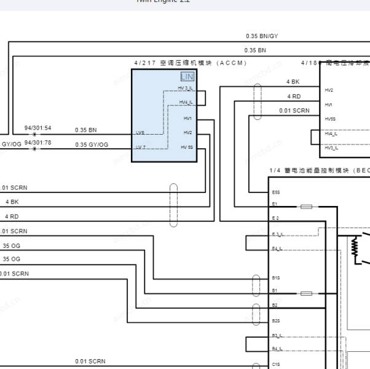The width and height of the screenshot is (370, 369).
Task: Click the 94/301:54 connector splice point
Action: click(x=34, y=134)
